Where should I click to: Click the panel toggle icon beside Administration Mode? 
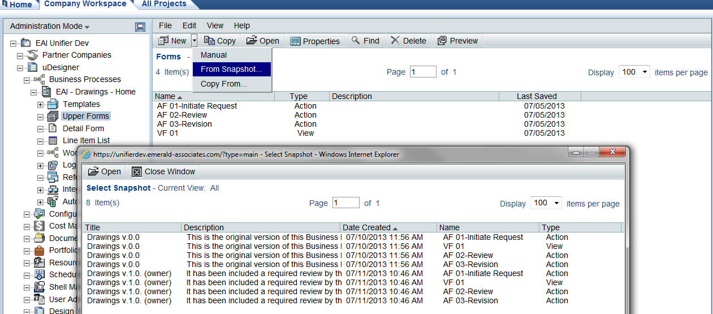click(140, 27)
